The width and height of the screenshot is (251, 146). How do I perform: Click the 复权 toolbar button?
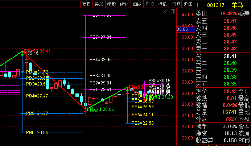tap(86, 4)
